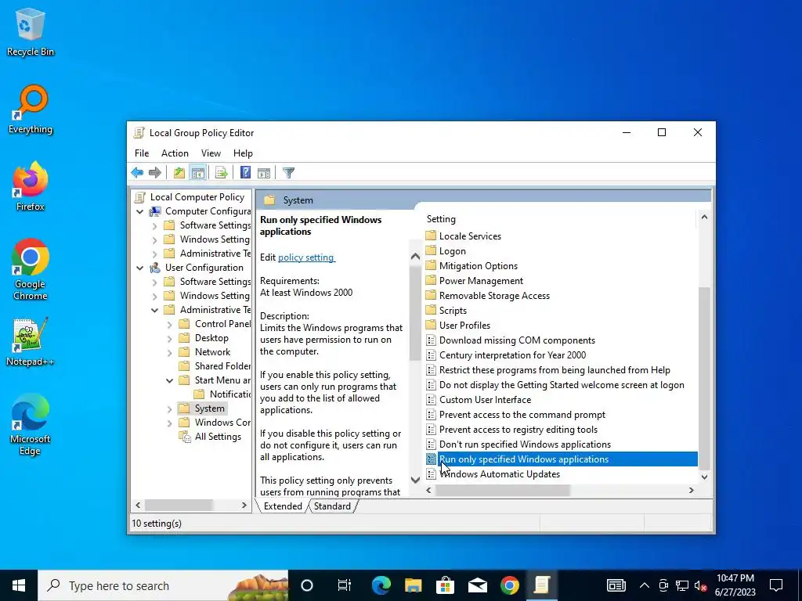Open the Help toolbar icon
Viewport: 802px width, 601px height.
245,173
